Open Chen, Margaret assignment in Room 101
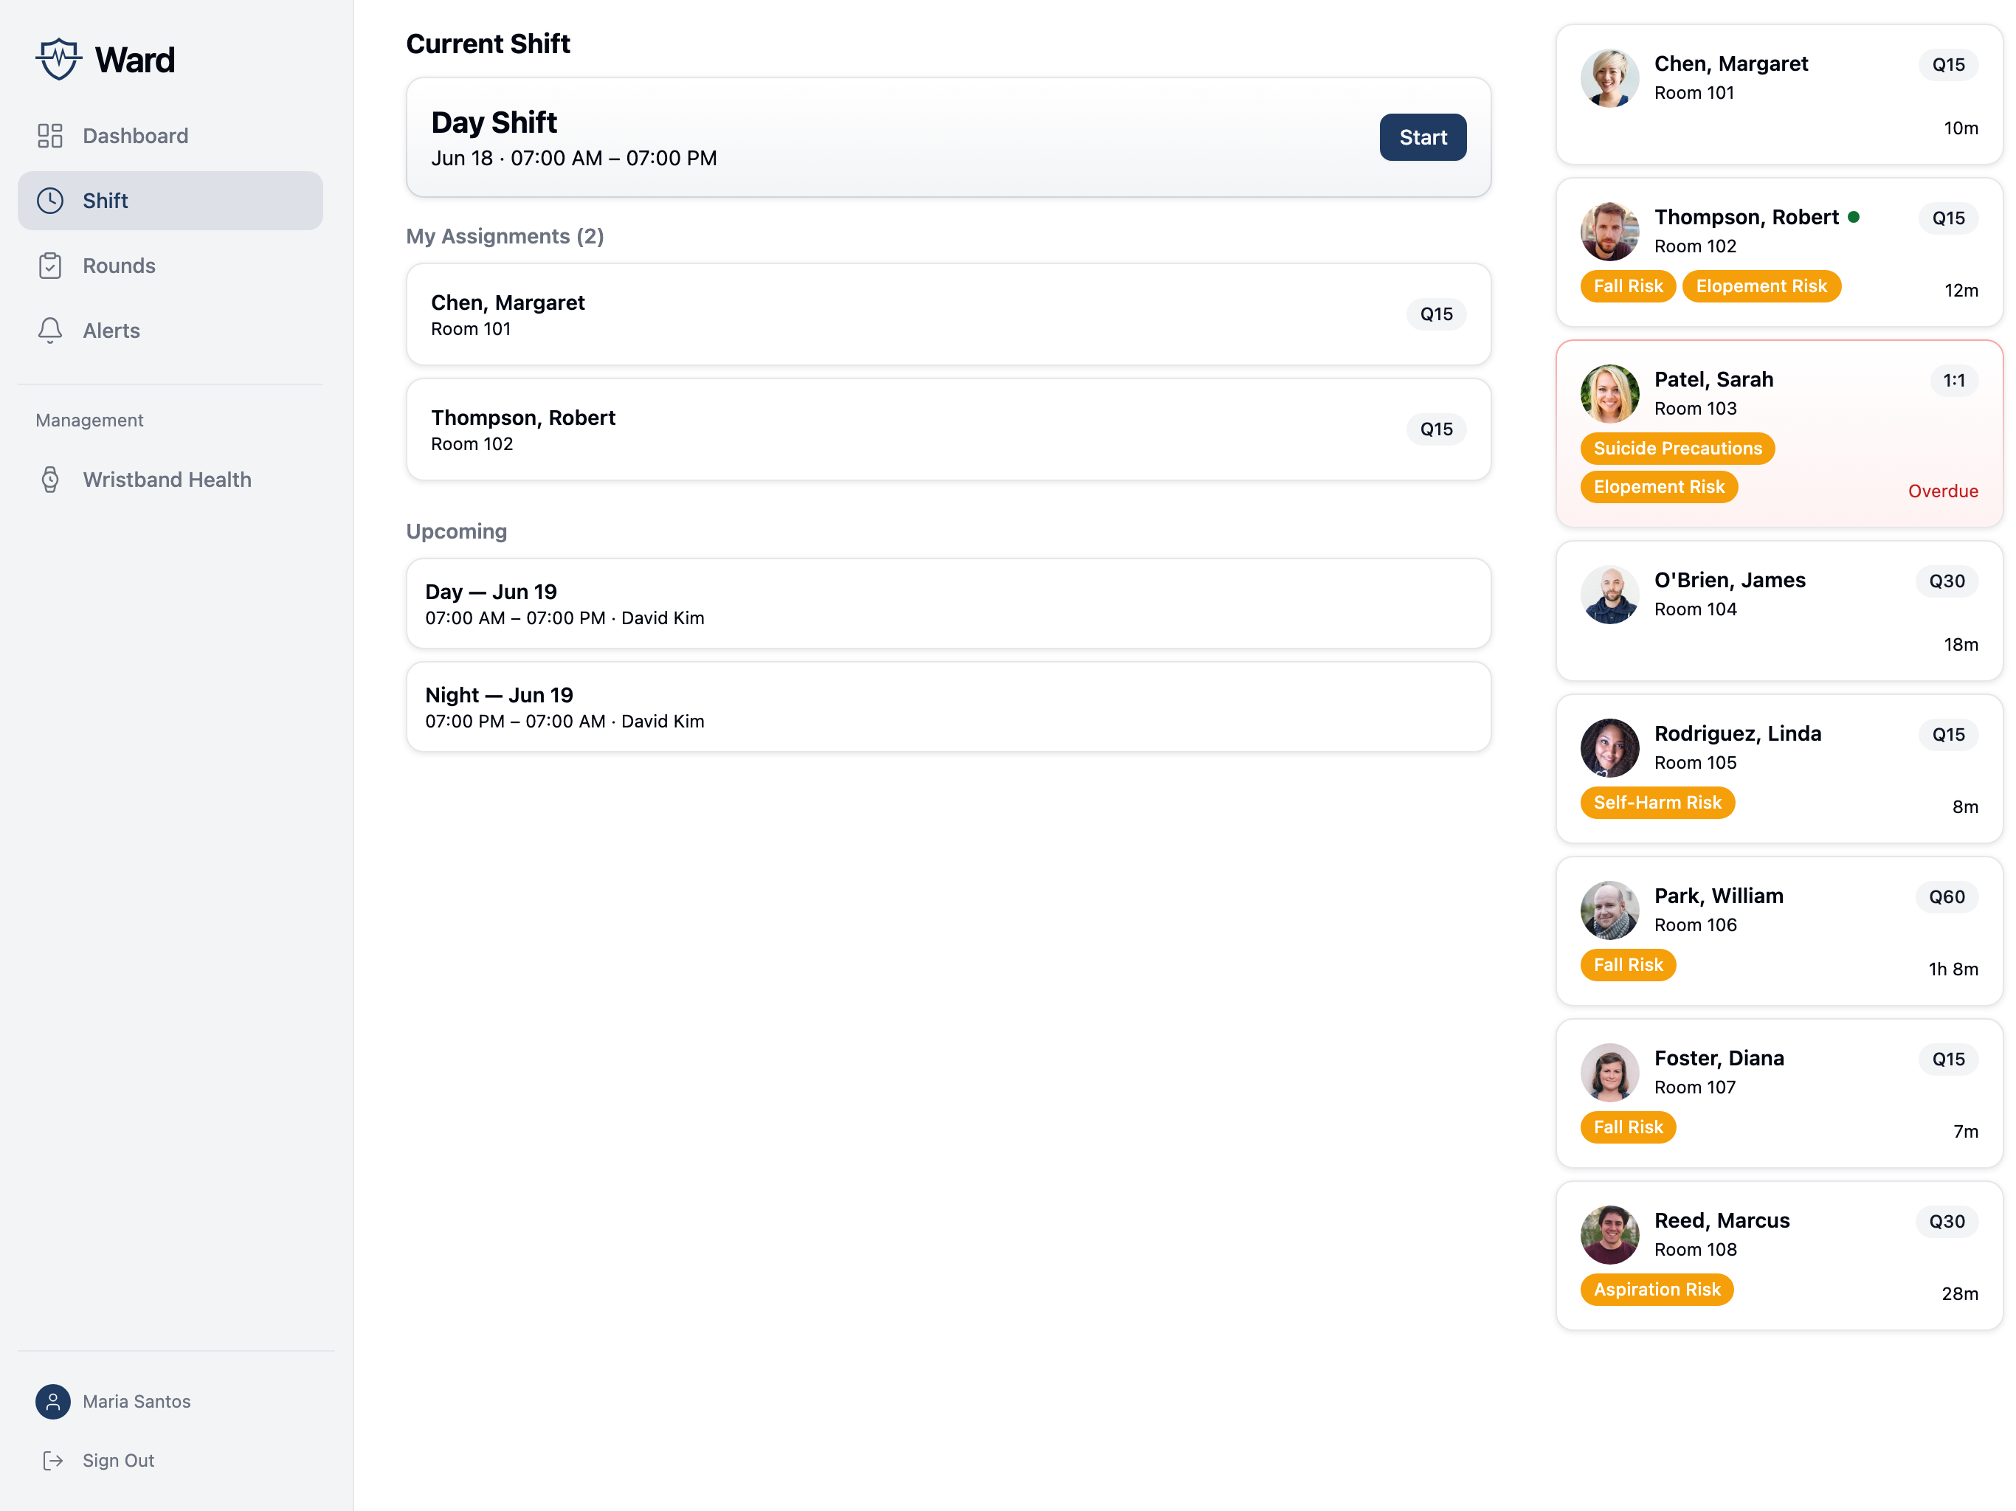 coord(947,314)
